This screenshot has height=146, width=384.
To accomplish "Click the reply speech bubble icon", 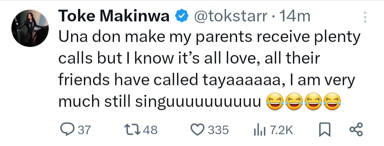I will 66,129.
